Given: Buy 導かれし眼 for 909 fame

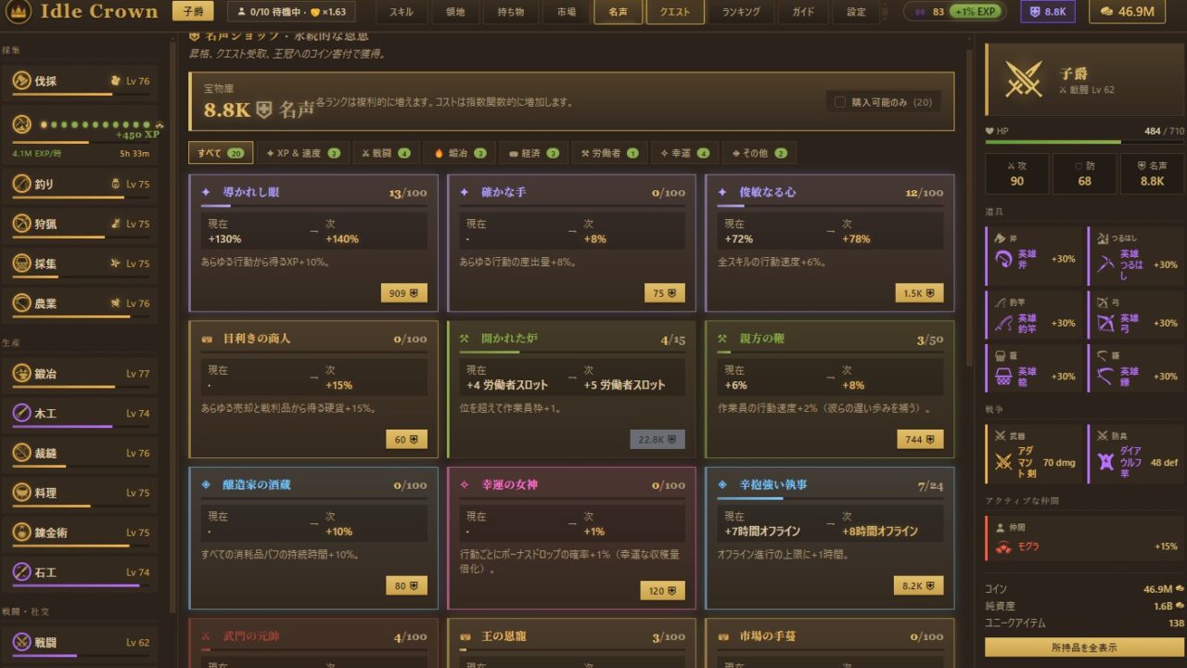Looking at the screenshot, I should click(x=404, y=293).
